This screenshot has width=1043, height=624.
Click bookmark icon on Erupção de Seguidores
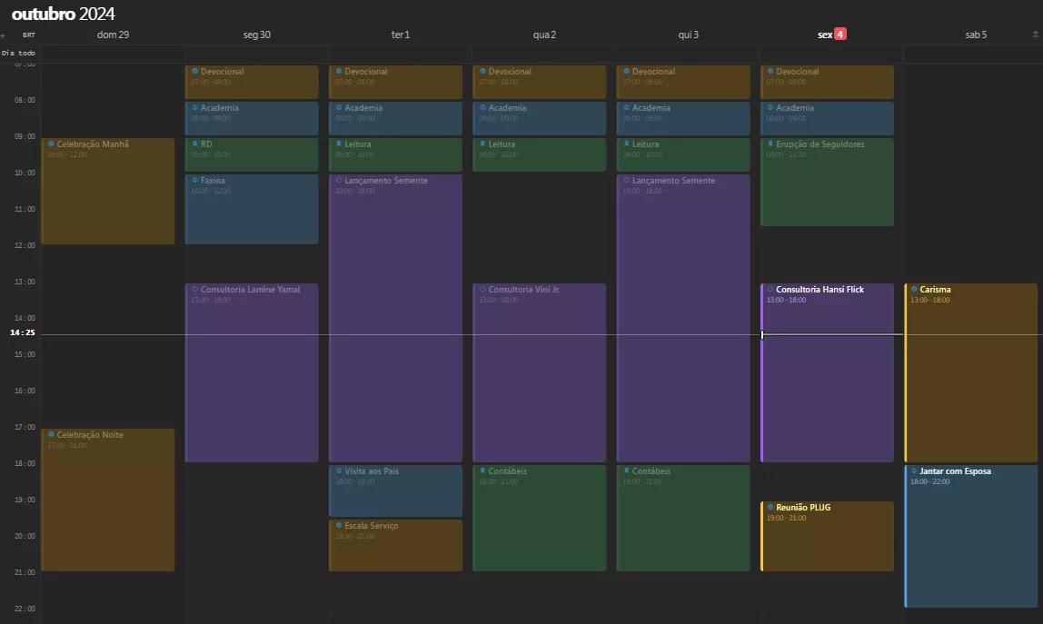770,144
